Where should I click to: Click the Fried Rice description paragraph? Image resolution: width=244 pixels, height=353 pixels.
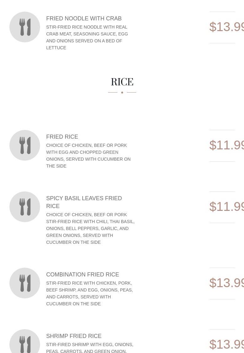coord(88,156)
